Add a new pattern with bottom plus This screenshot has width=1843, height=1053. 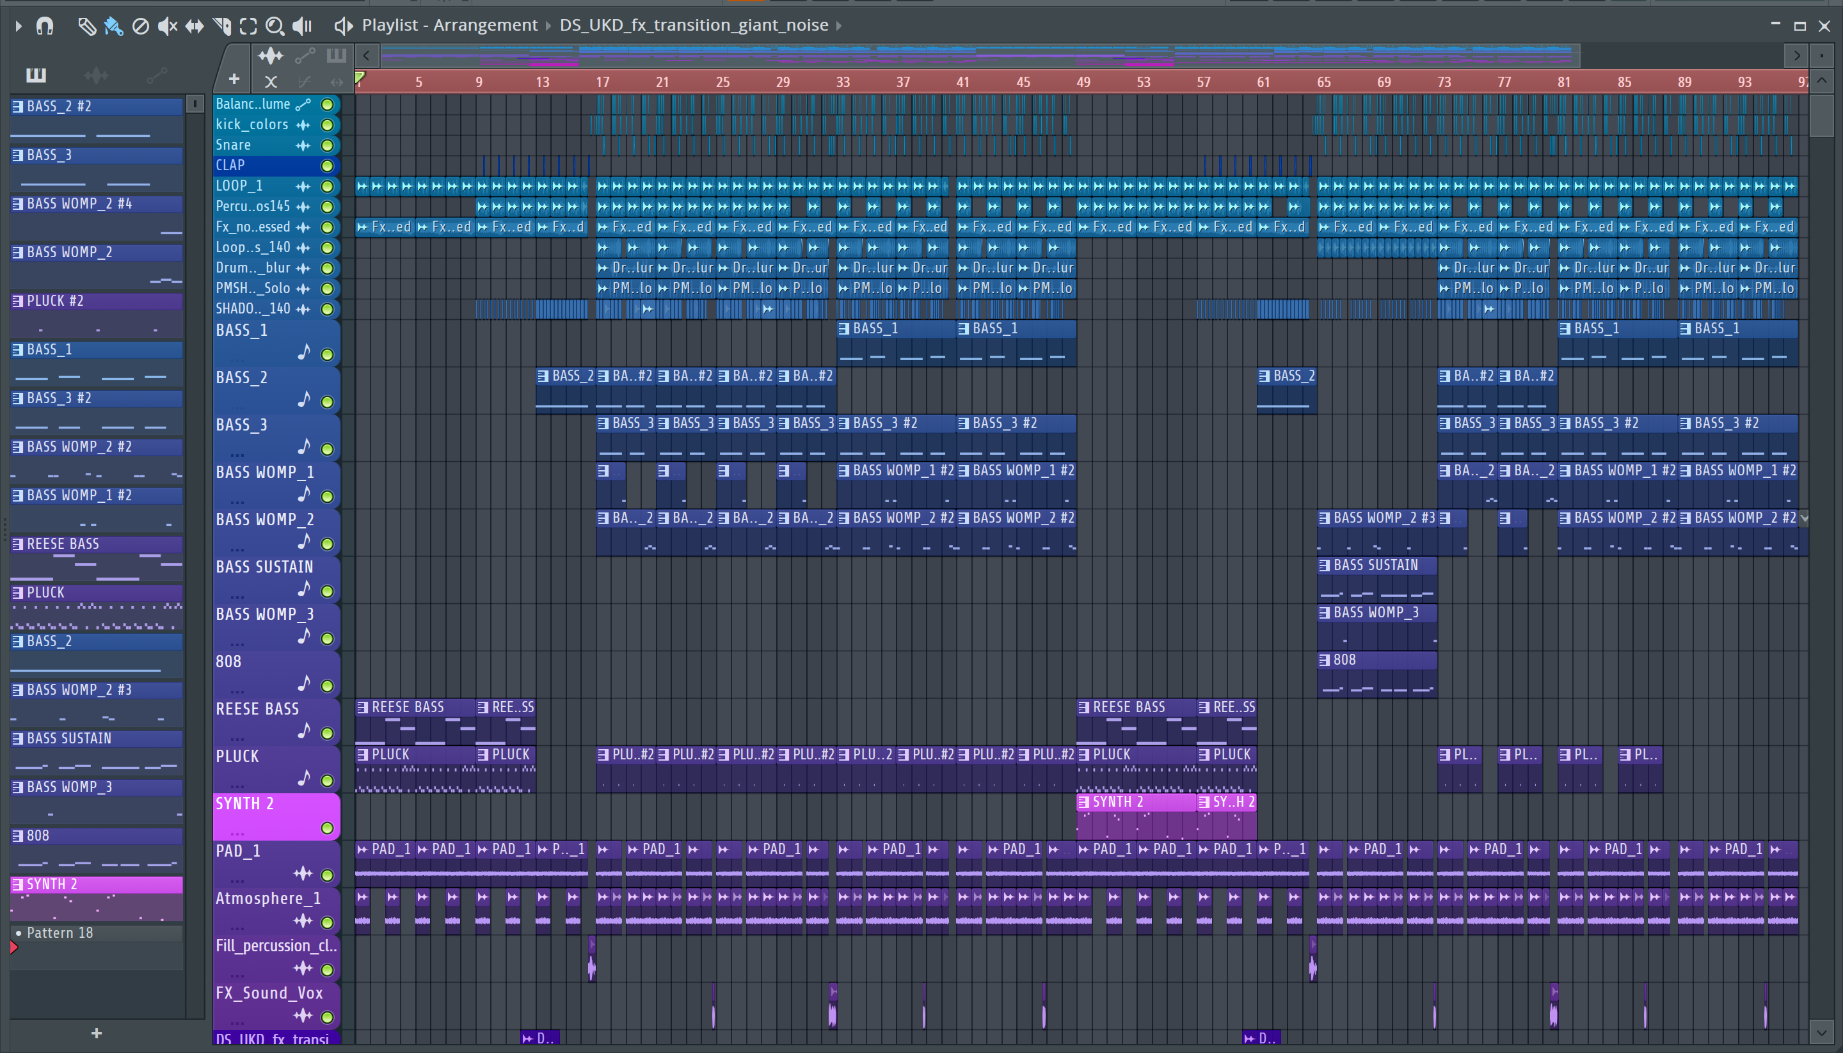pos(96,1033)
